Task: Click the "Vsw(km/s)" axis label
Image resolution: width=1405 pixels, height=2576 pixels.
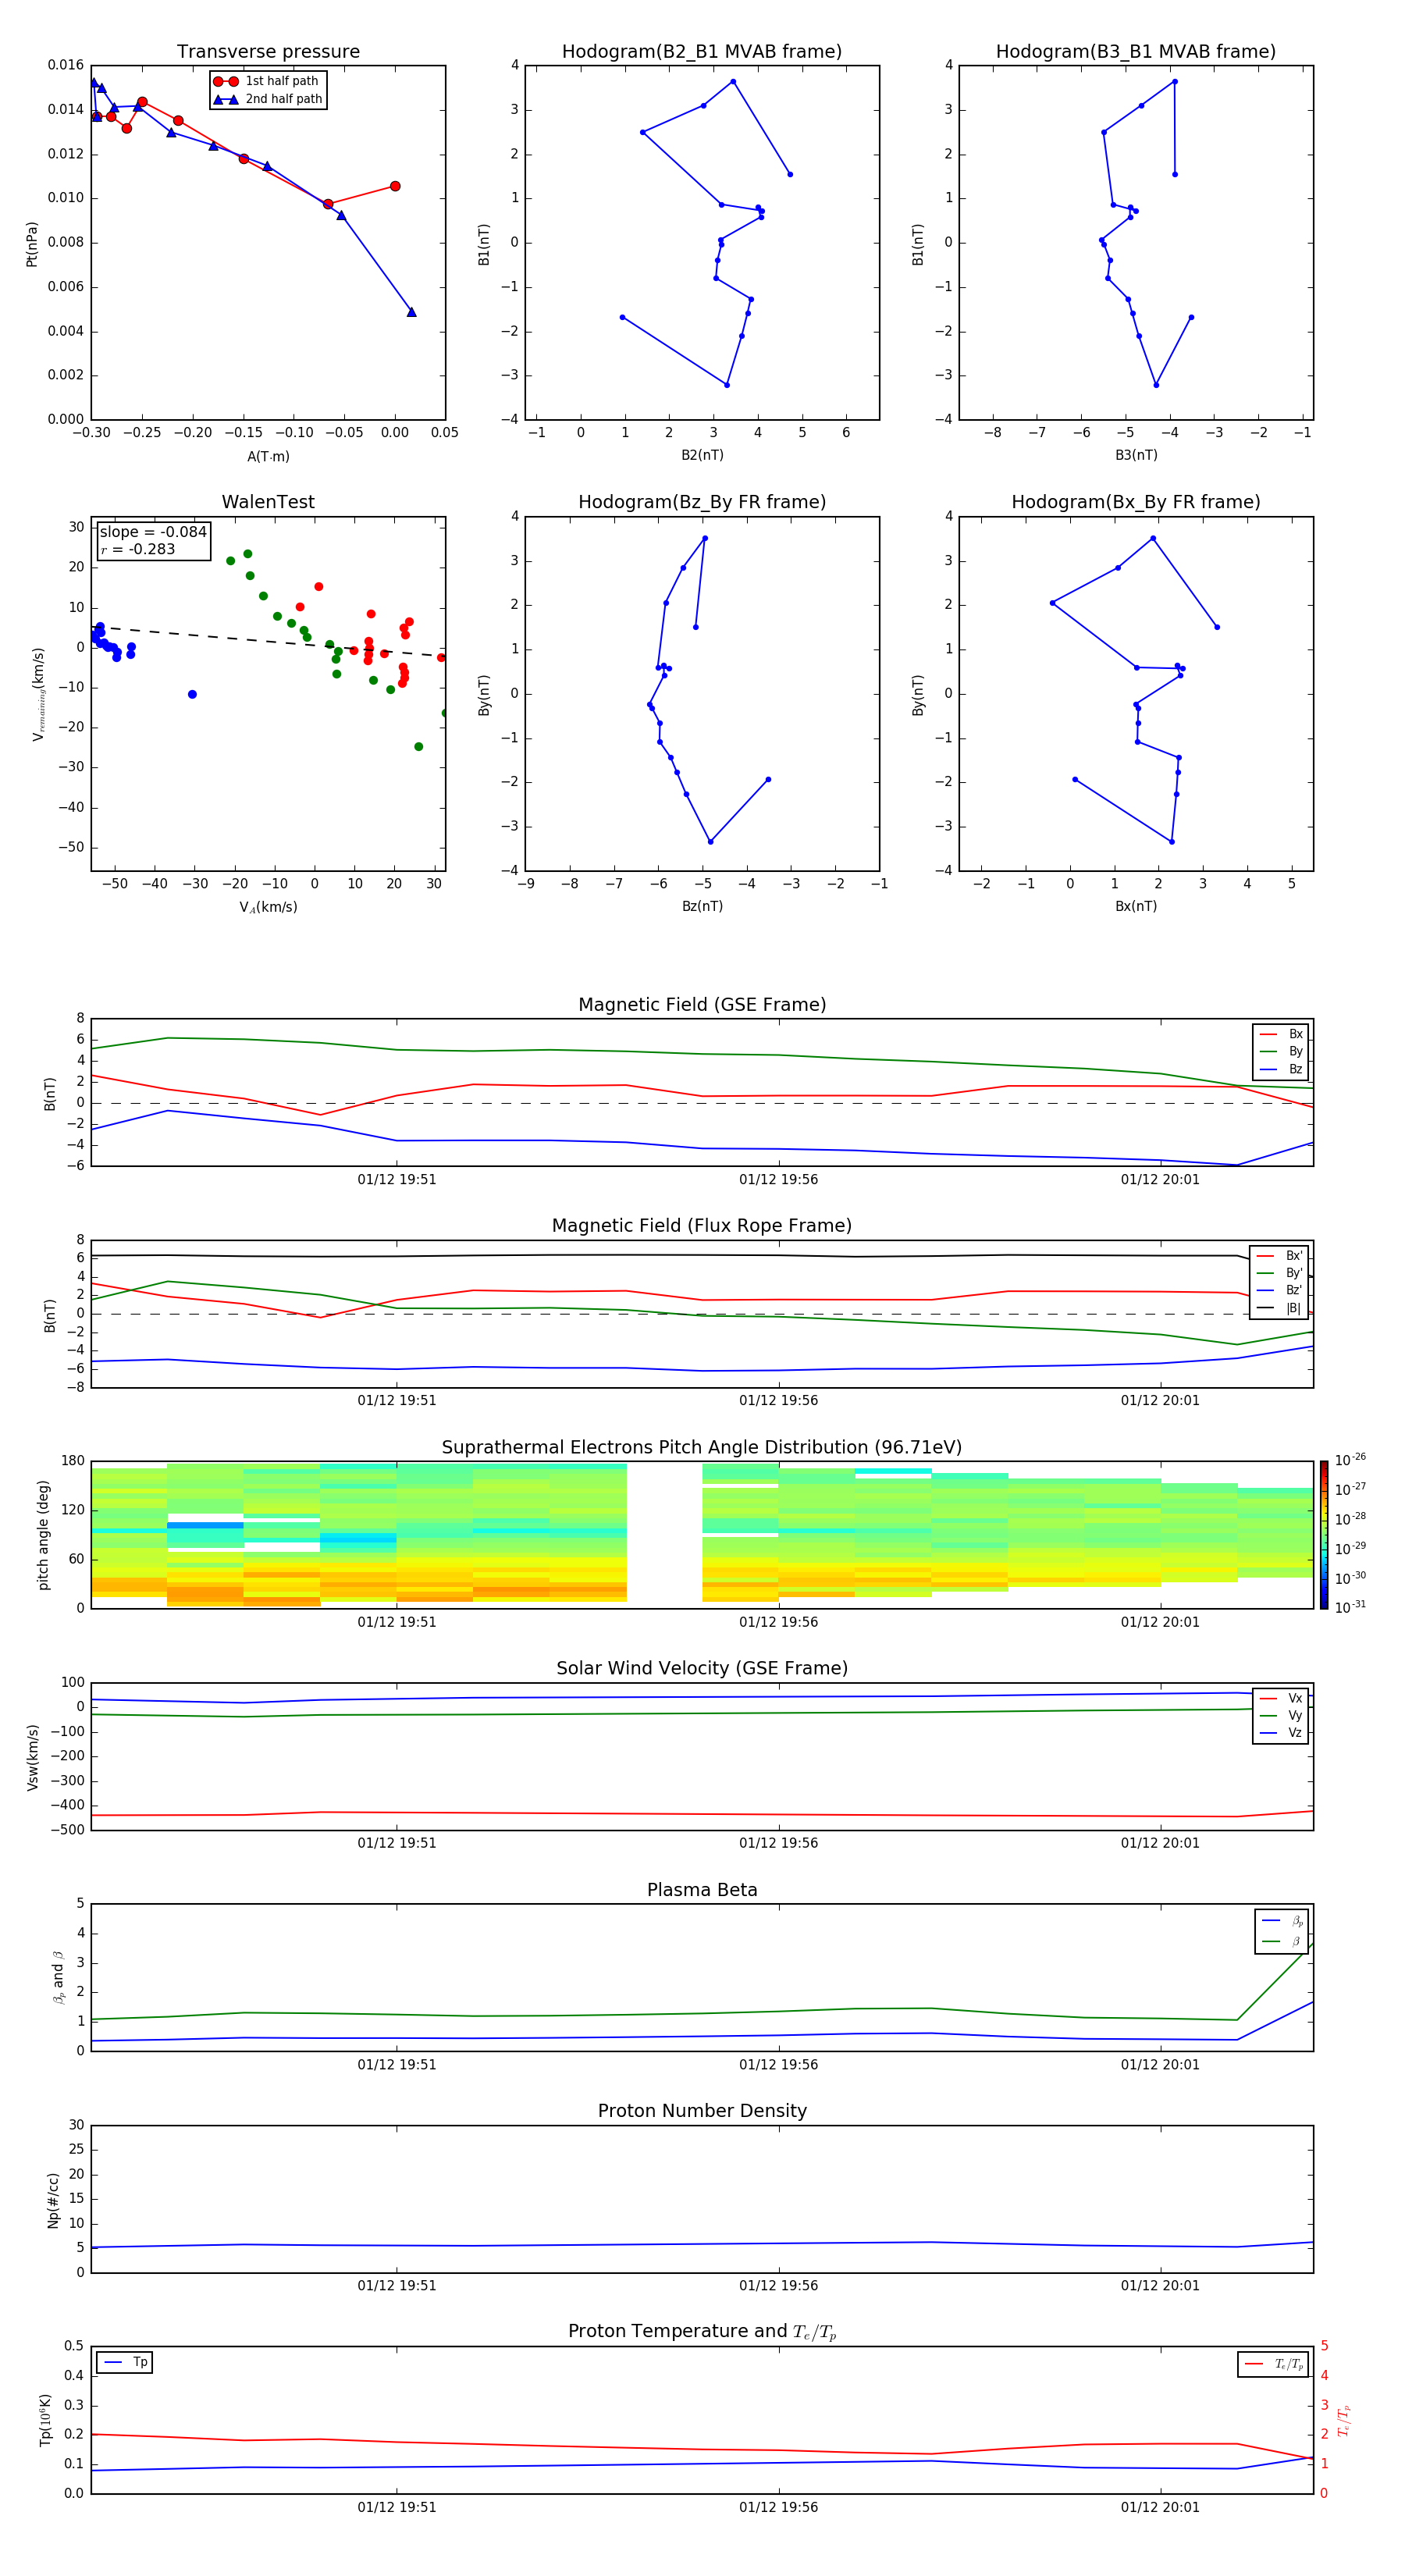Action: [x=33, y=1757]
